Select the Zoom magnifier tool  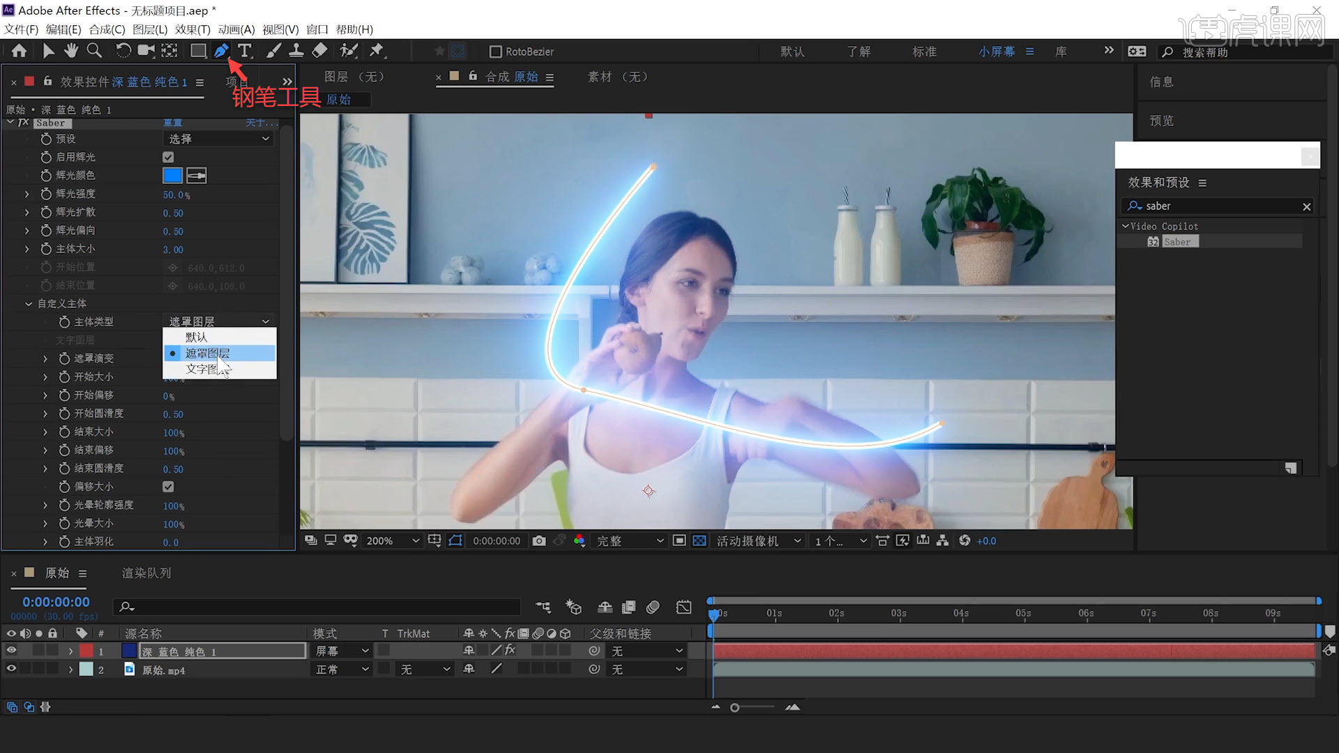point(94,51)
